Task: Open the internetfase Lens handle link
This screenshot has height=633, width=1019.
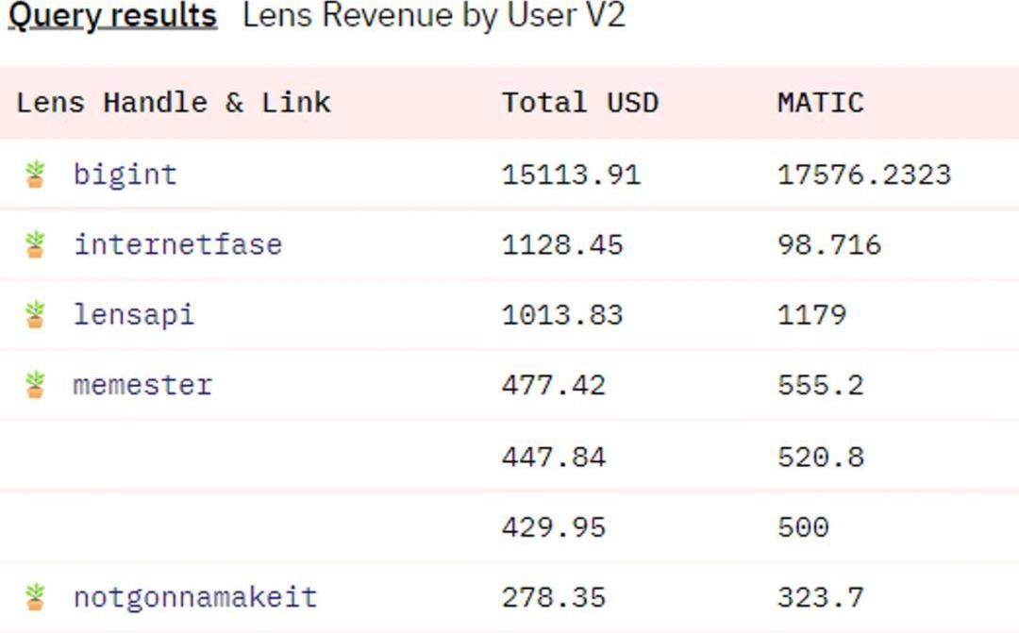Action: pos(177,244)
